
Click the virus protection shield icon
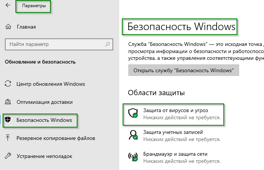pos(133,114)
